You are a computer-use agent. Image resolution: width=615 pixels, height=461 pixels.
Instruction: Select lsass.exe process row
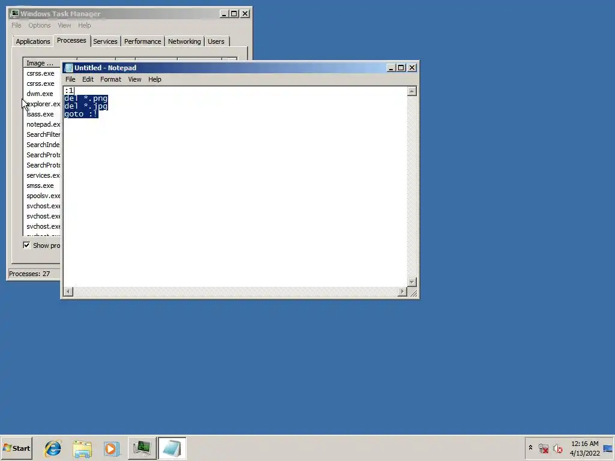click(x=42, y=114)
